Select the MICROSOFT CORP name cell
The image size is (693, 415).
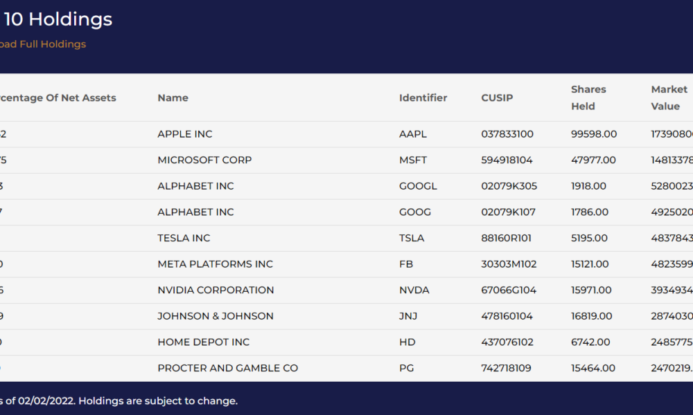(x=204, y=160)
